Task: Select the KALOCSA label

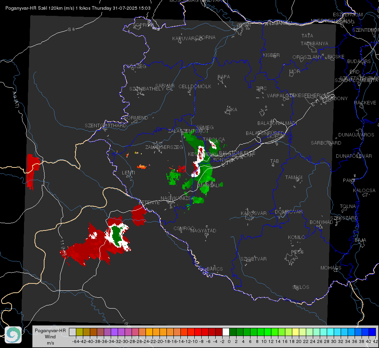Action: [x=364, y=191]
